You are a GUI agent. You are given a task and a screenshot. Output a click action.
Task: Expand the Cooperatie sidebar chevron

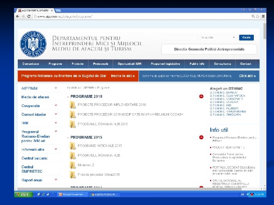coord(56,105)
